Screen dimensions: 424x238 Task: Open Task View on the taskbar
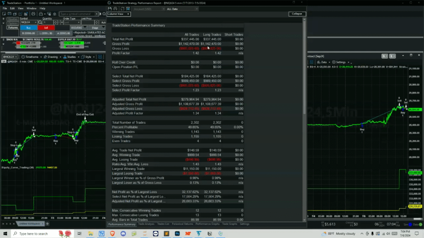coord(79,233)
